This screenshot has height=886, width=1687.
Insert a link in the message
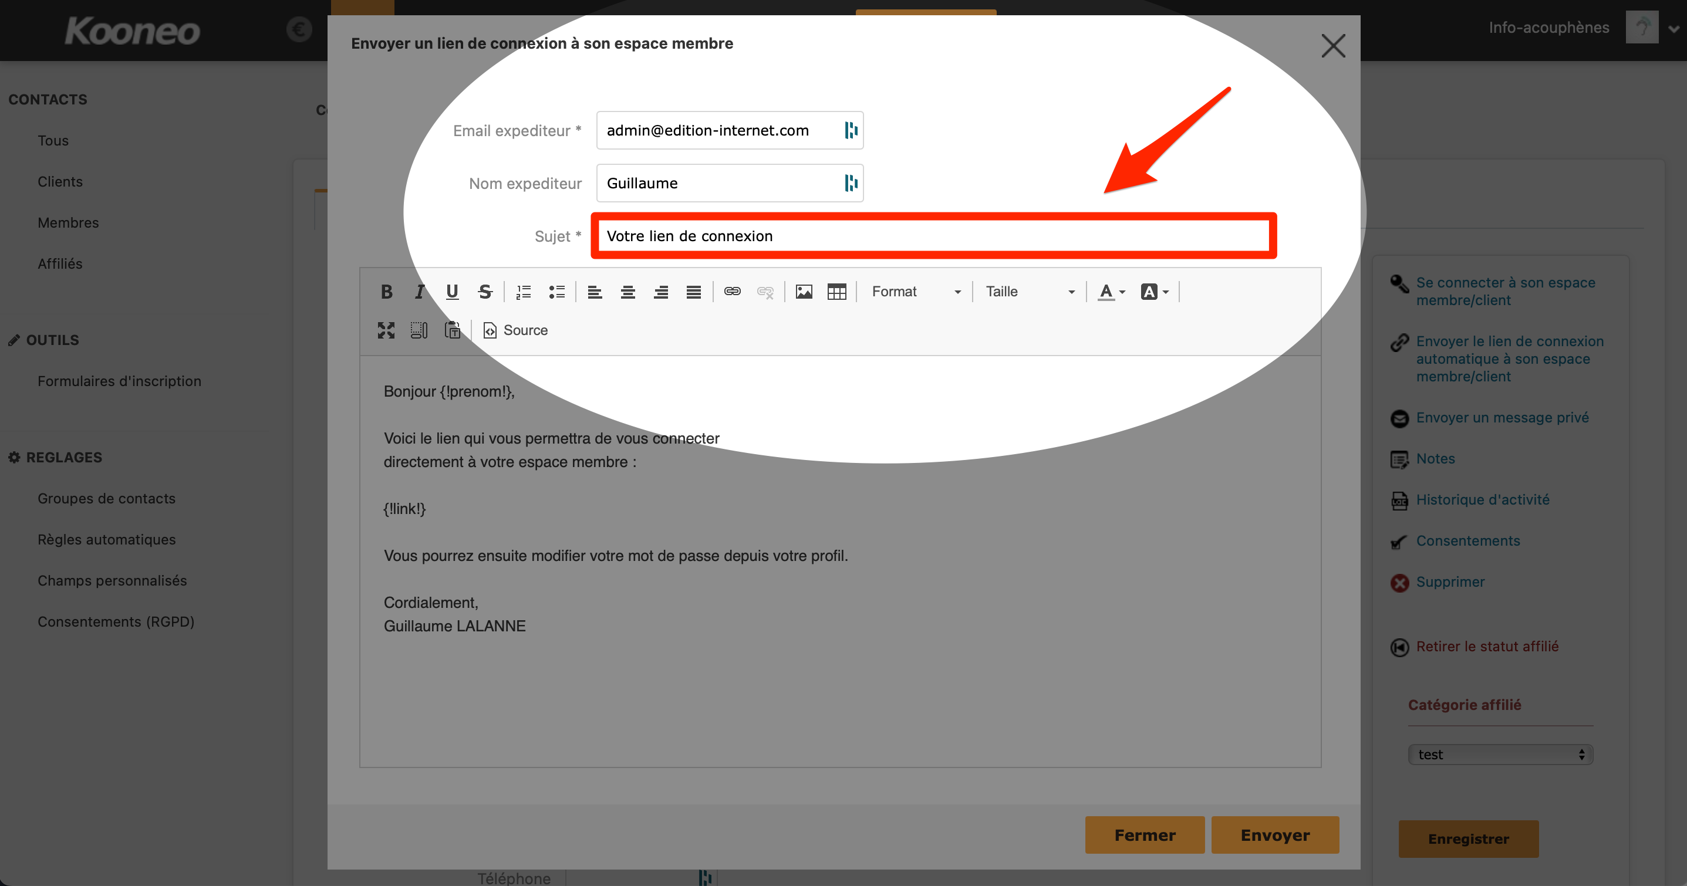click(732, 292)
